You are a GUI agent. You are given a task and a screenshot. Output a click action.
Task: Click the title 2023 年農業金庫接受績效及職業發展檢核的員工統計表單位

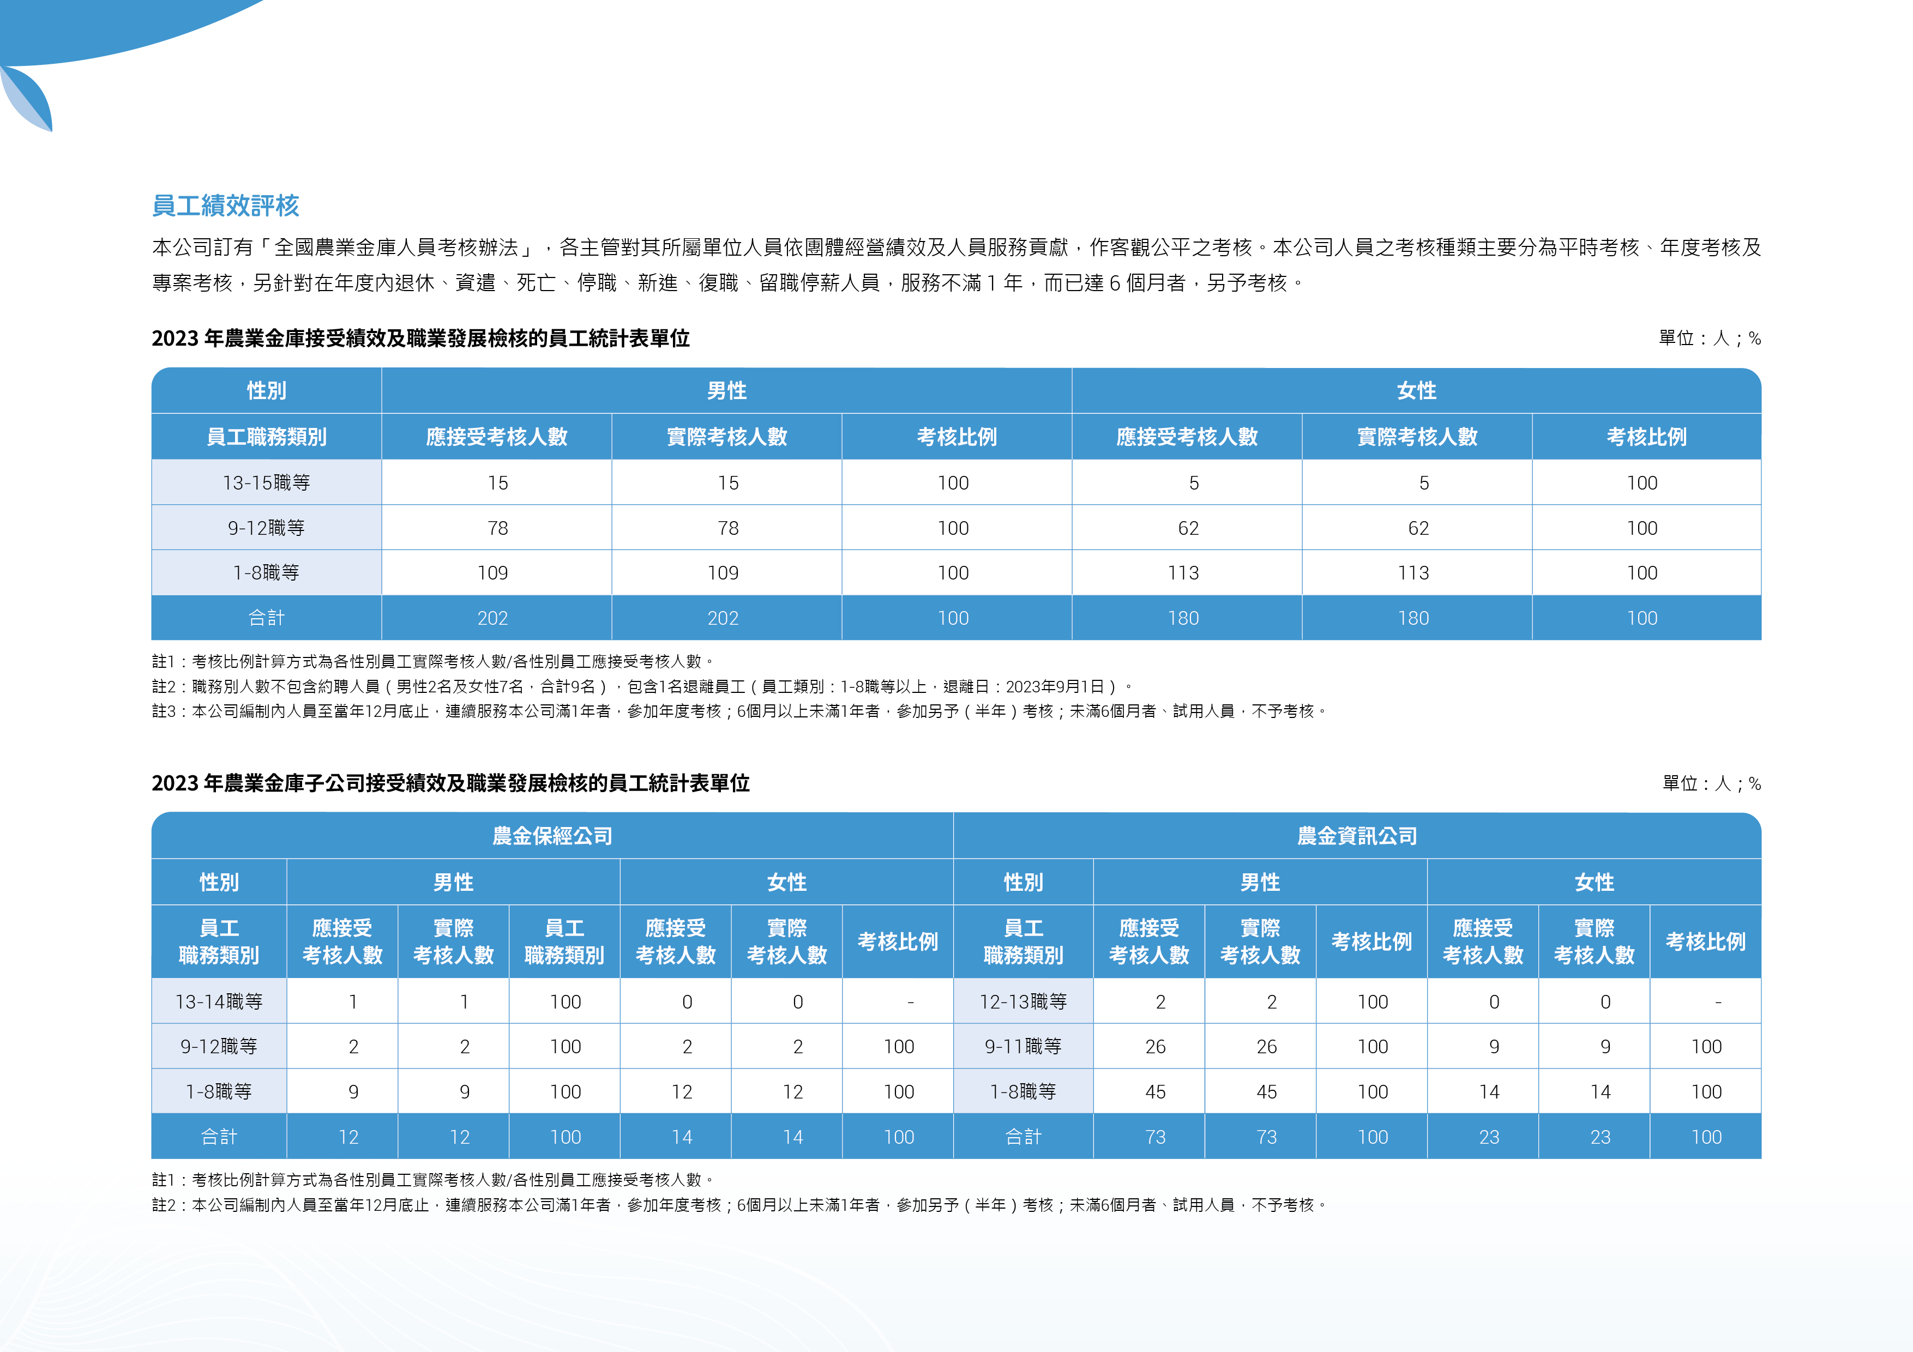(x=421, y=338)
